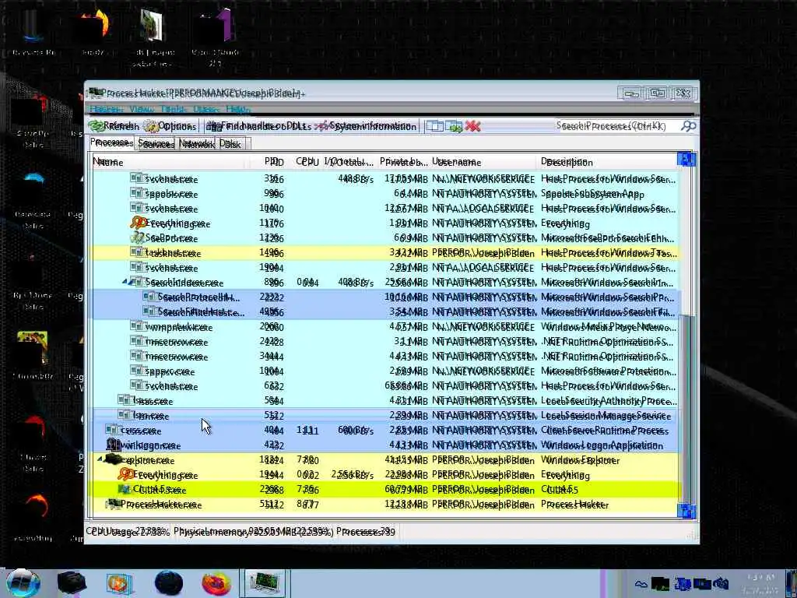Image resolution: width=797 pixels, height=598 pixels.
Task: Open the Users menu
Action: click(x=205, y=109)
